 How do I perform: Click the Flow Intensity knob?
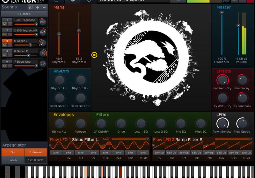click(x=222, y=124)
